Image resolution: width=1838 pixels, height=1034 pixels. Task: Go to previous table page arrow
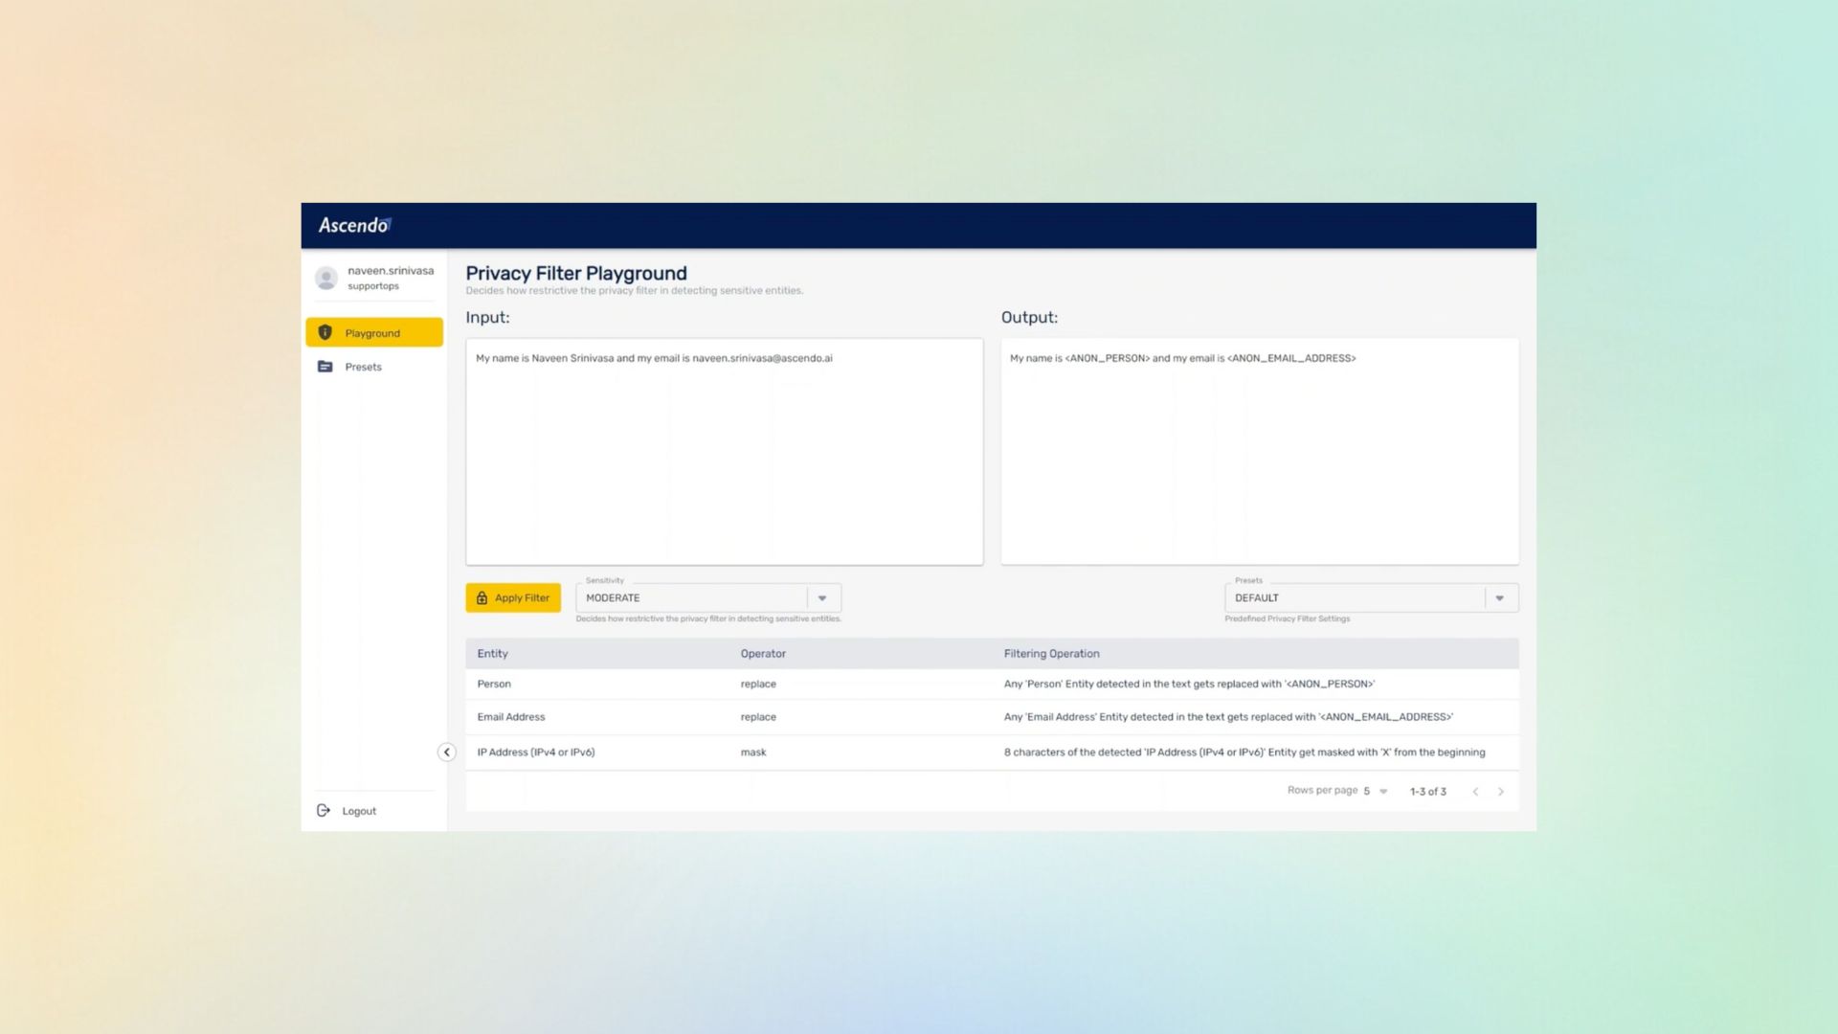click(x=1475, y=792)
